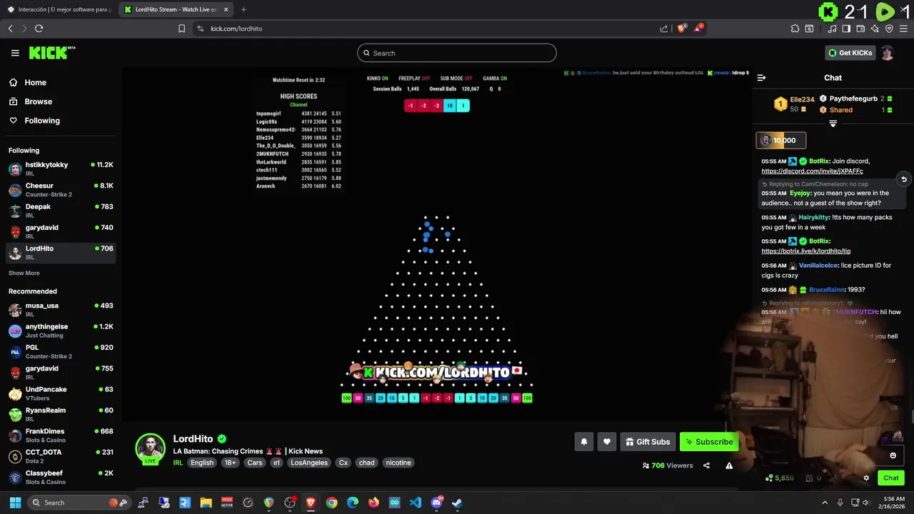Open CCT_DOTA recommended channel
The height and width of the screenshot is (514, 914).
61,456
